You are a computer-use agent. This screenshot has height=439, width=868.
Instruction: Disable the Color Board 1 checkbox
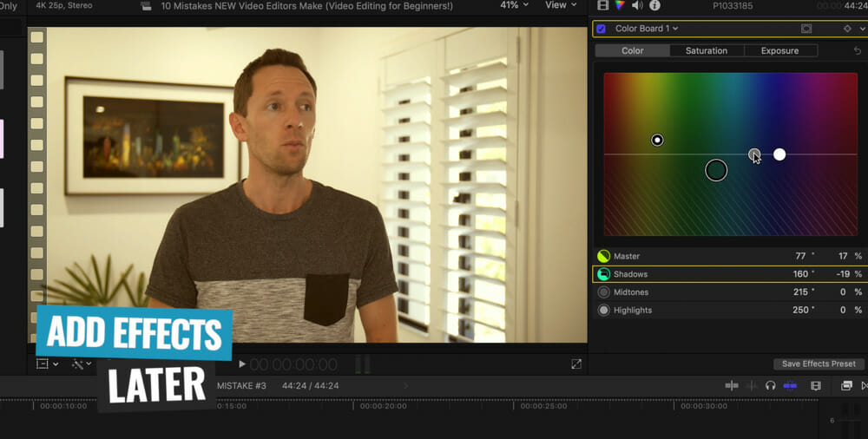click(601, 29)
